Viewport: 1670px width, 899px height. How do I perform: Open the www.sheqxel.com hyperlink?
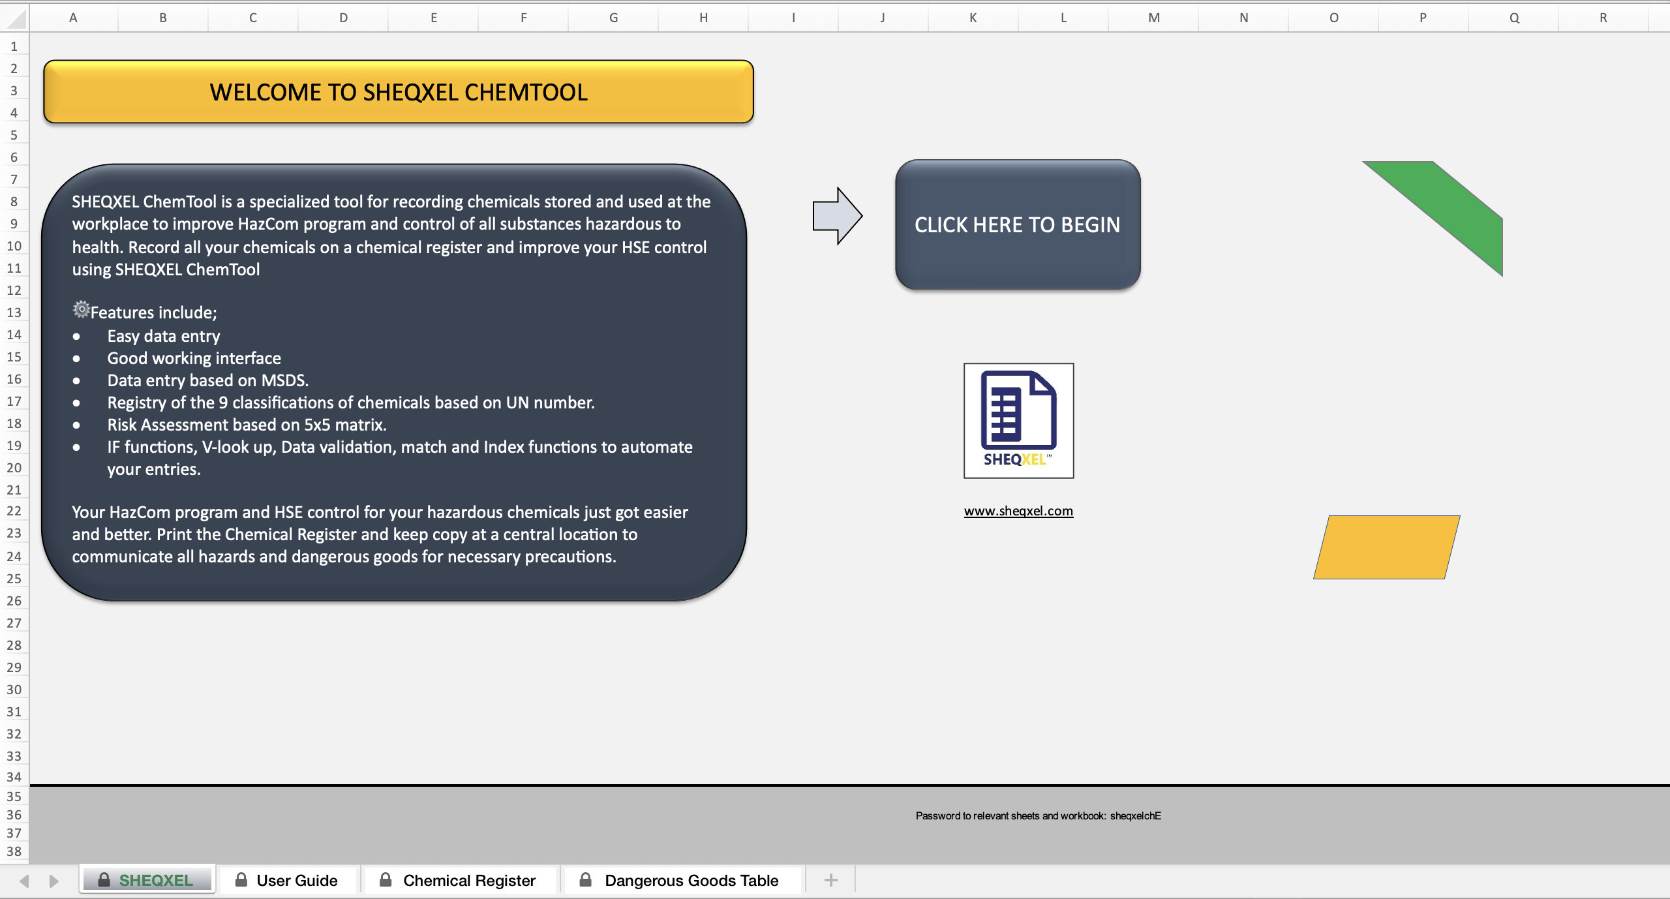coord(1018,511)
